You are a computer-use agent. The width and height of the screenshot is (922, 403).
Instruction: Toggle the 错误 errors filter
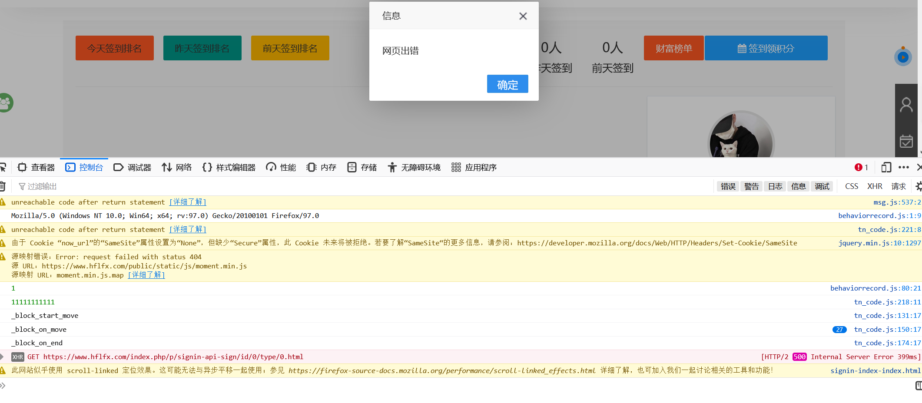pos(728,186)
